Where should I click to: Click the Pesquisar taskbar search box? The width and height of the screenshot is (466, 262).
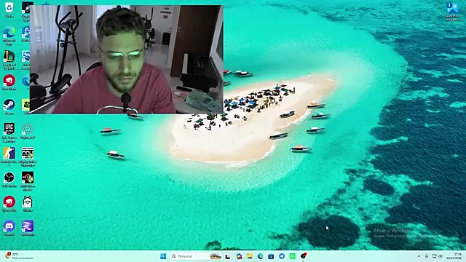[x=197, y=256]
